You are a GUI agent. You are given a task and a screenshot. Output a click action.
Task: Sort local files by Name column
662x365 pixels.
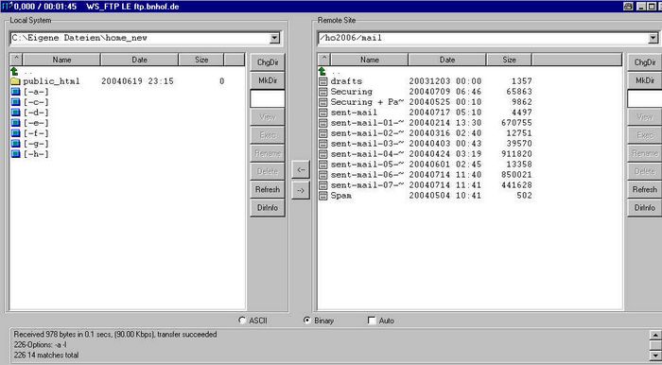[61, 60]
